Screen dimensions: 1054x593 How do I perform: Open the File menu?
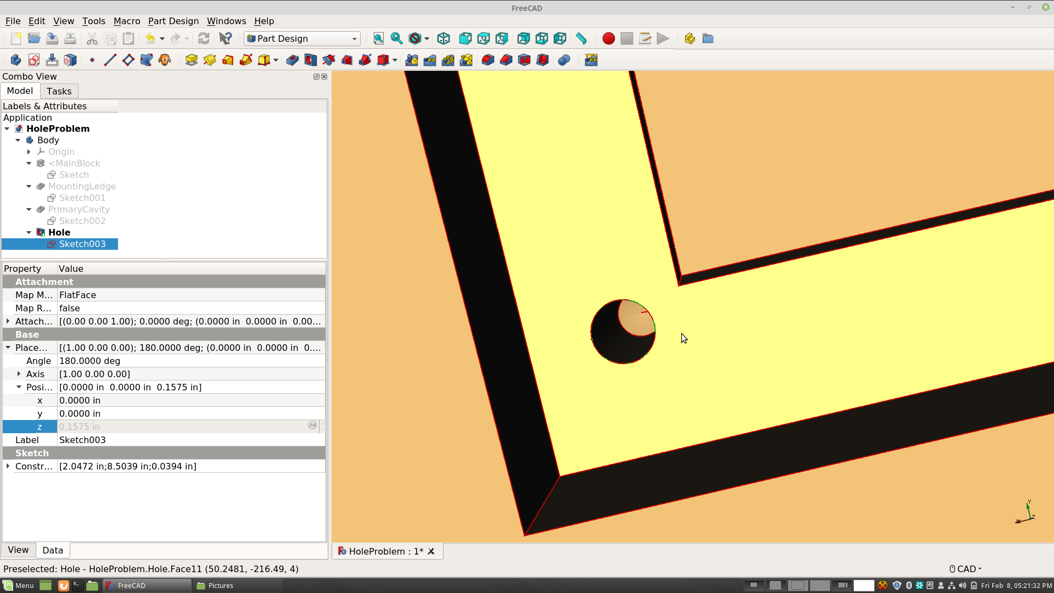point(13,21)
